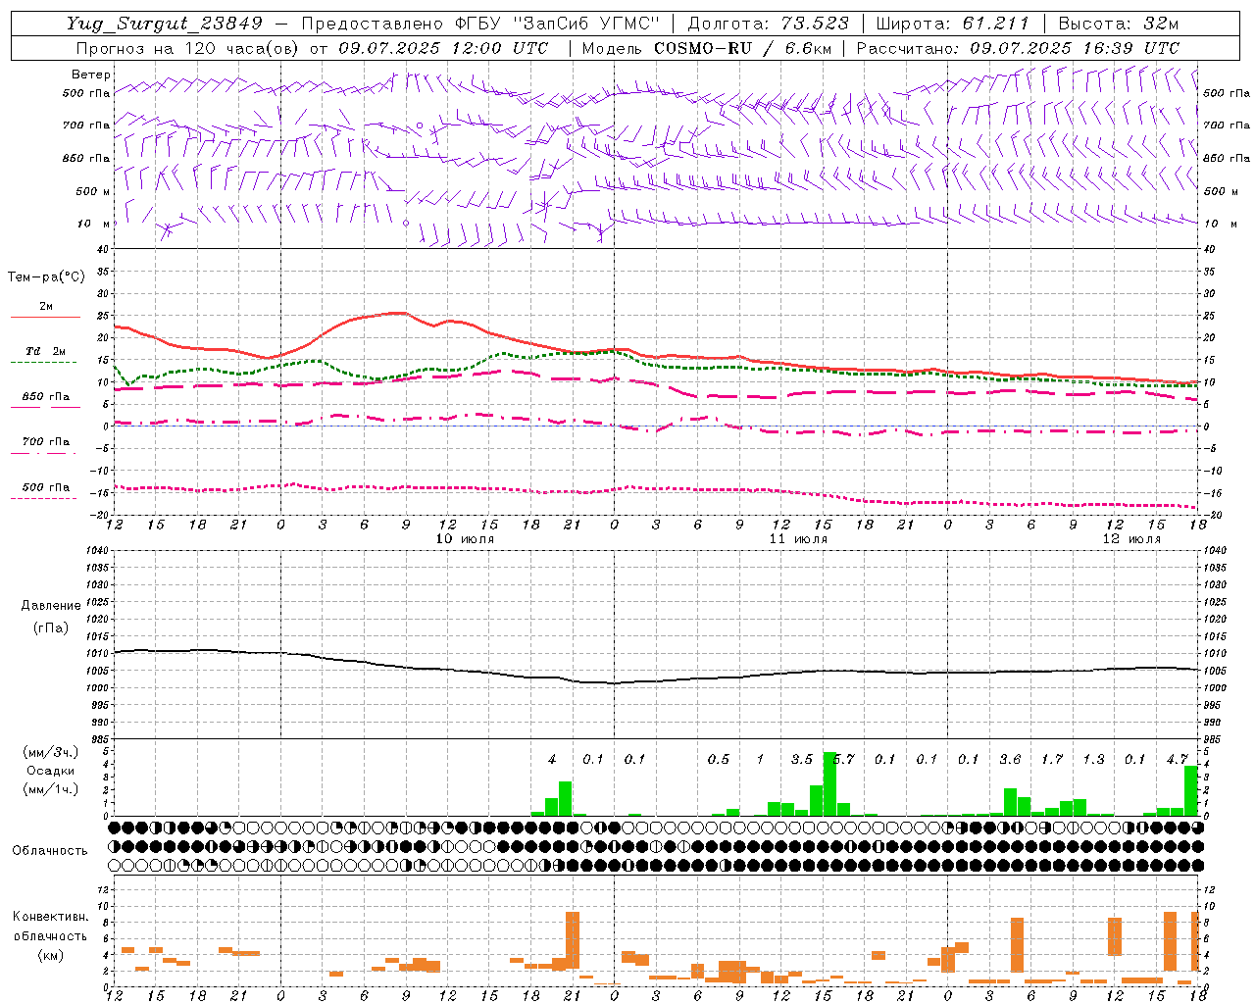Click the (мм/1ч.) unit label

tap(50, 789)
